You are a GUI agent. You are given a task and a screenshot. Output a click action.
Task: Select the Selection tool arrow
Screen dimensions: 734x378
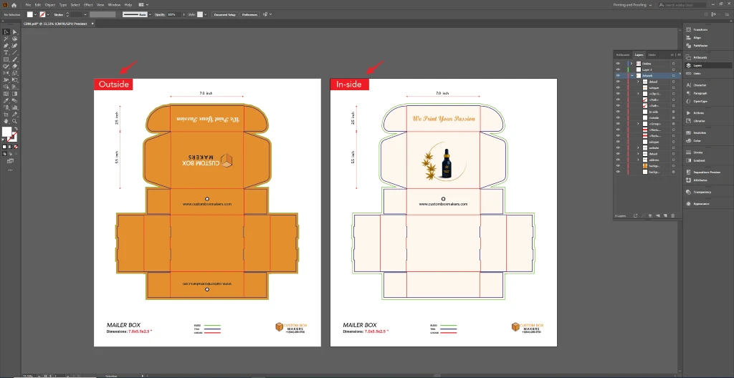click(x=6, y=32)
